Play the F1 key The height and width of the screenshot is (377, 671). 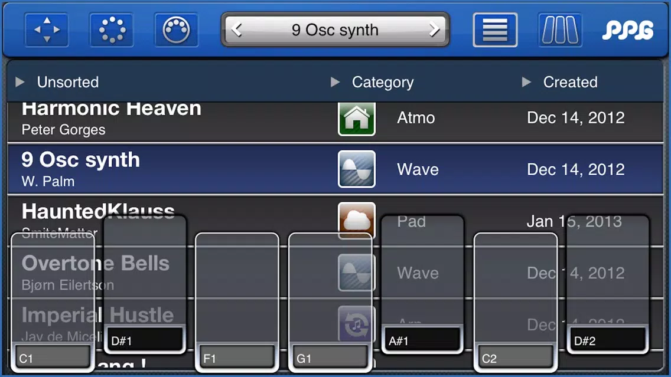coord(237,301)
